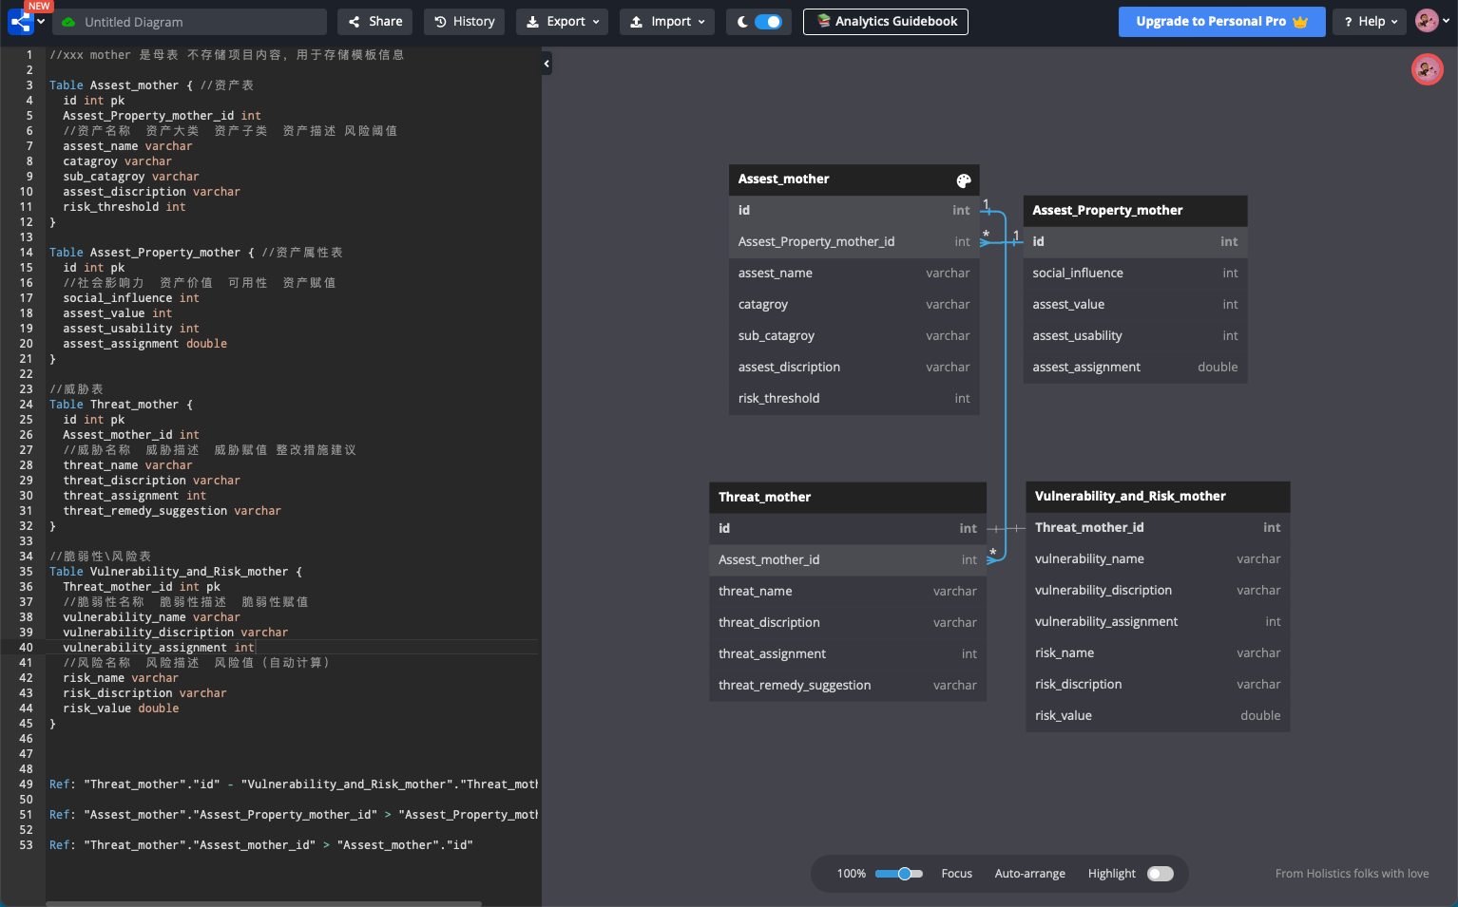Click the Focus button
The height and width of the screenshot is (907, 1458).
[956, 874]
